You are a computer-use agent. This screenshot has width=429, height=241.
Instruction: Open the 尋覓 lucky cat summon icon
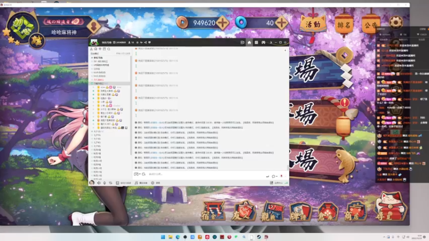(x=390, y=207)
